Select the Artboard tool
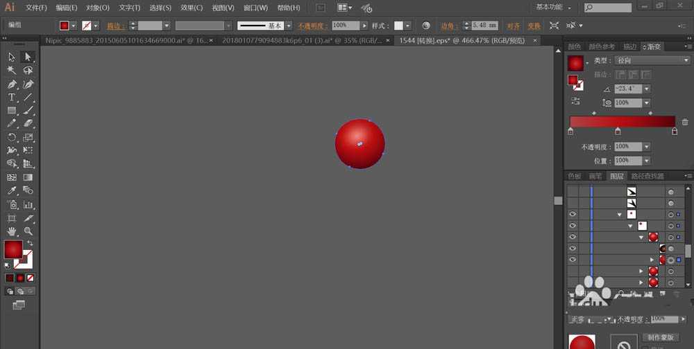The image size is (694, 349). point(12,218)
